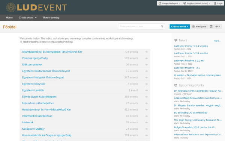Click arrow in Kollégiumi Osztály row
This screenshot has width=225, height=141.
146,129
